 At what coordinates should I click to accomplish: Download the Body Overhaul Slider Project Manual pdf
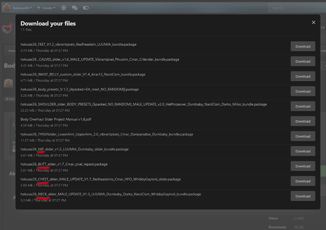coord(303,121)
